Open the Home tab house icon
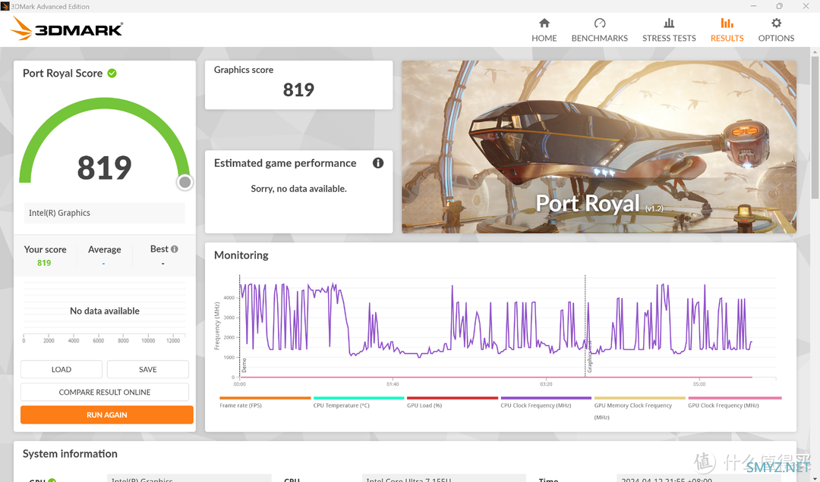820x482 pixels. point(544,23)
